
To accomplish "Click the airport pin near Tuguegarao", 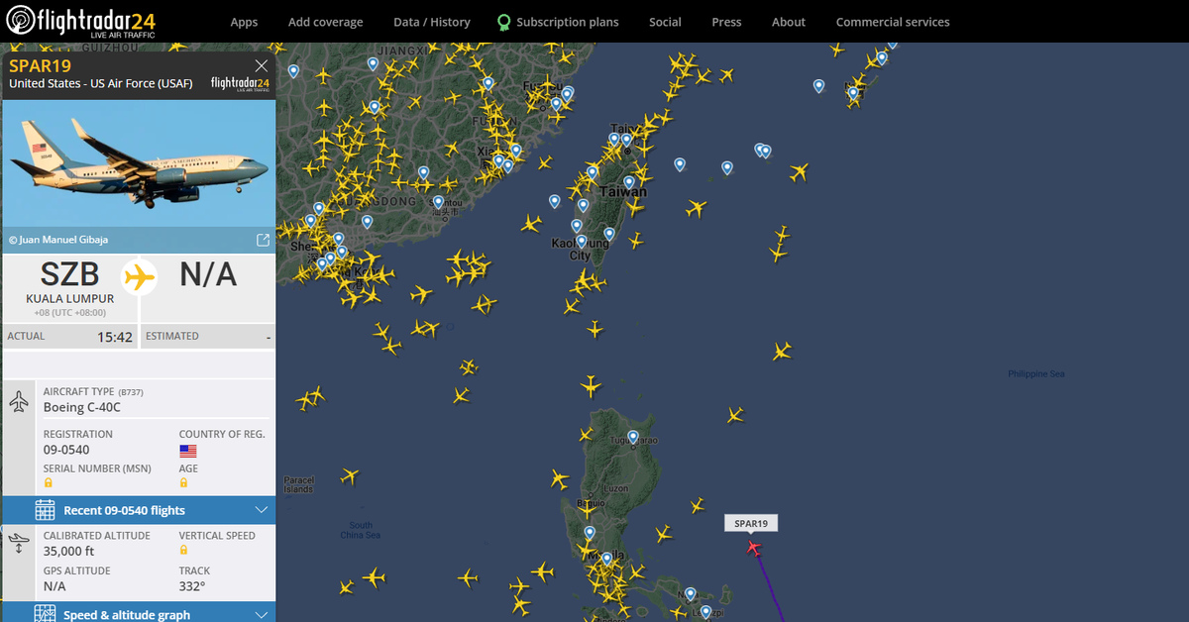I will pos(632,437).
